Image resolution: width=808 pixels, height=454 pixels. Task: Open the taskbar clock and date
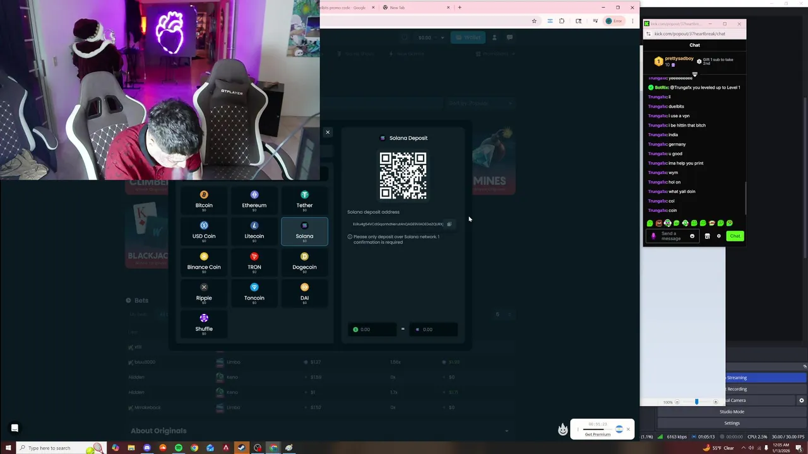780,448
